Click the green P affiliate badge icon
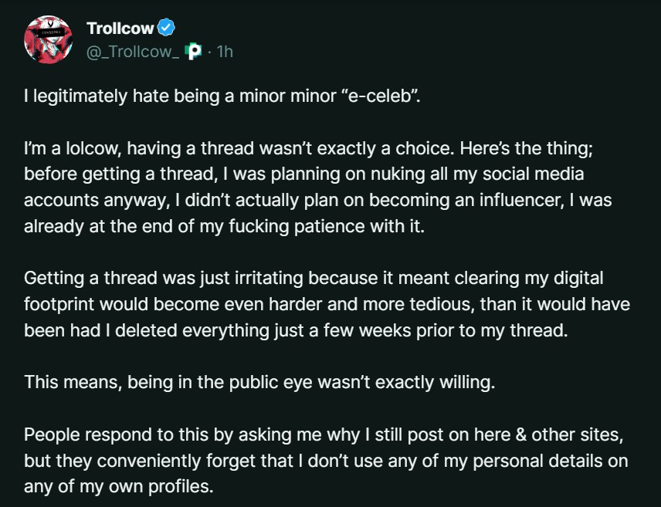Image resolution: width=661 pixels, height=507 pixels. click(x=193, y=52)
